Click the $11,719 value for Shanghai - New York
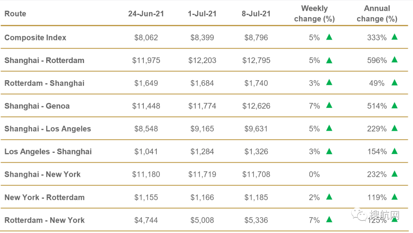 pos(202,175)
